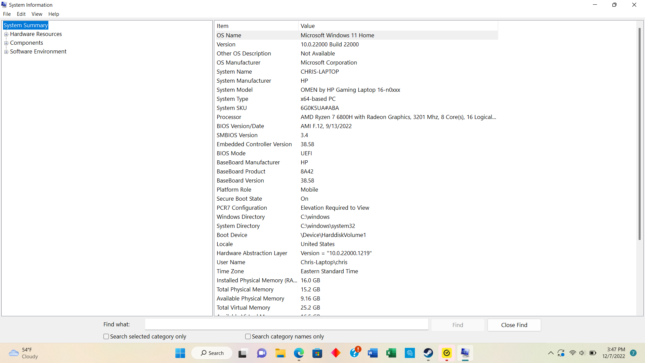Open the Microsoft Store
The width and height of the screenshot is (645, 363).
coord(317,353)
